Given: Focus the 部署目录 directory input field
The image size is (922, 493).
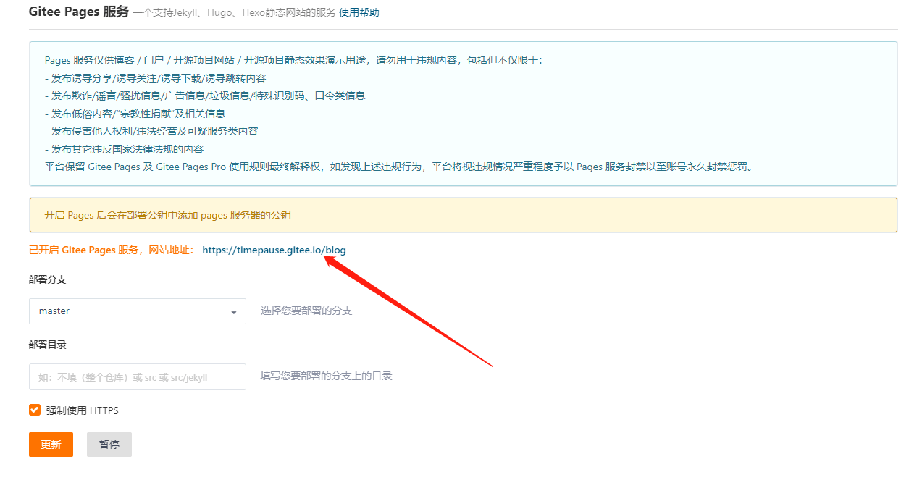Looking at the screenshot, I should click(x=138, y=376).
